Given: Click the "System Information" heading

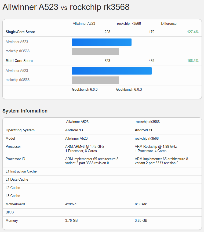Looking at the screenshot, I should coord(25,111).
